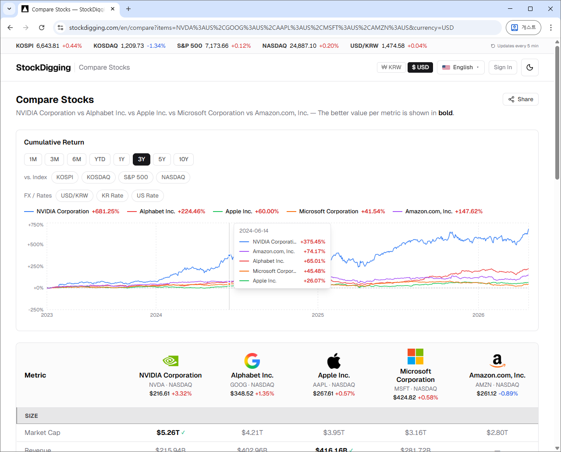
Task: Click the Alphabet Google logo icon
Action: tap(252, 361)
